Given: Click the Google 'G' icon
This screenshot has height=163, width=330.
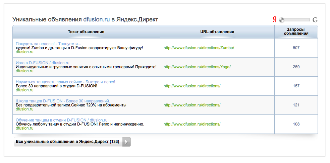Looking at the screenshot, I should coord(315,20).
